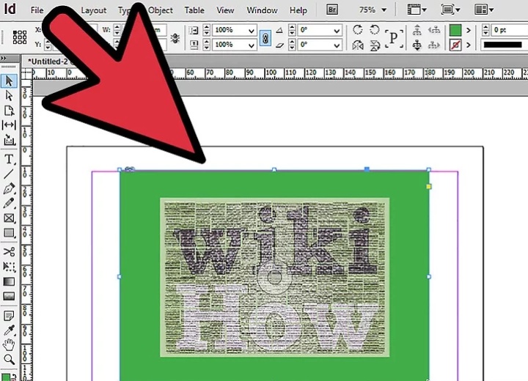
Task: Click Rotate 90° Clockwise icon
Action: [358, 29]
